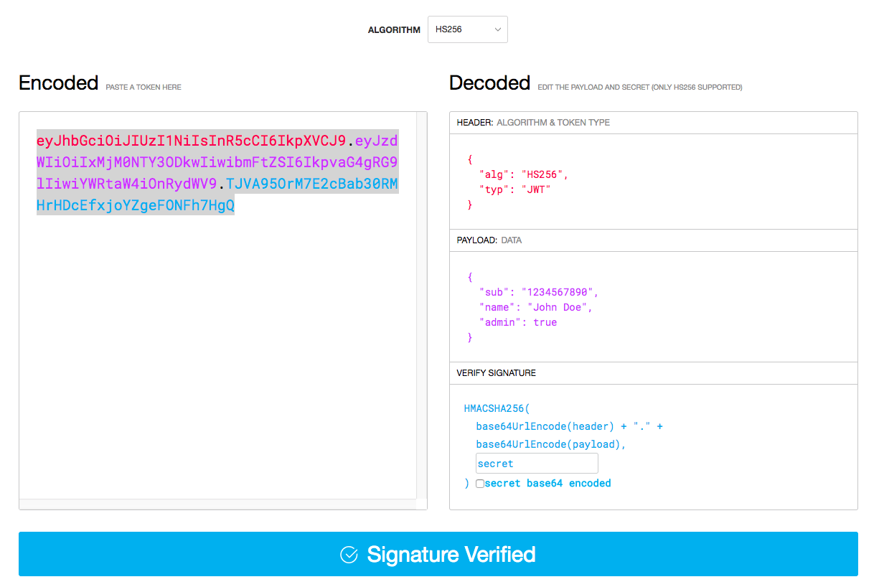Click the red header segment of the encoded token

(x=192, y=140)
